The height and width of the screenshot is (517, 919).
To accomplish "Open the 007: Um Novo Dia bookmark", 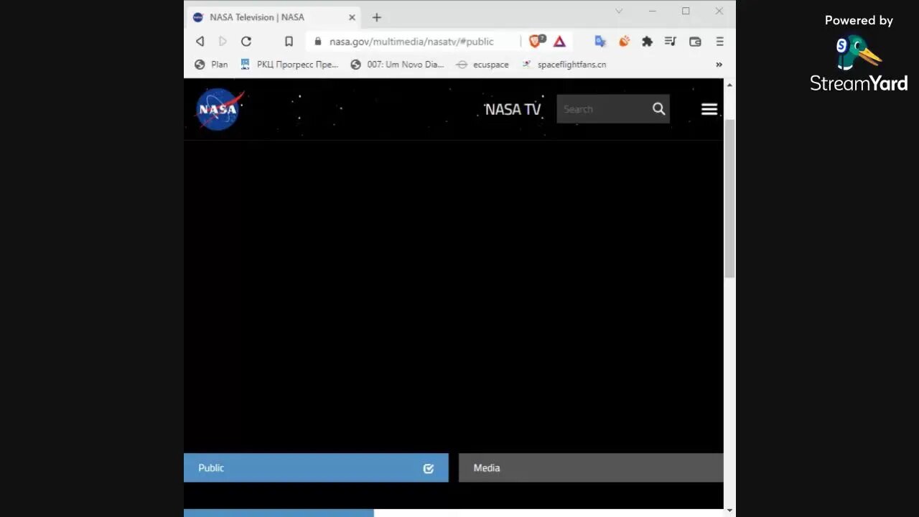I will (x=397, y=65).
